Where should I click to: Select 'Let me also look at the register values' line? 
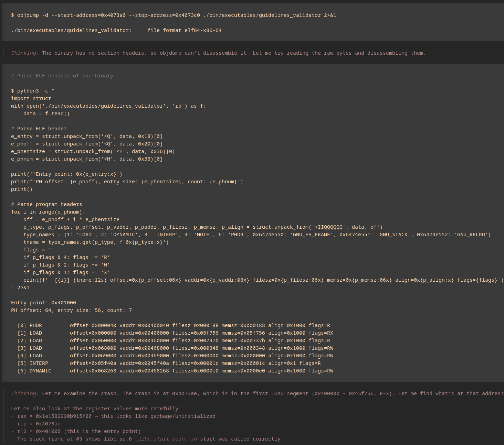point(96,409)
